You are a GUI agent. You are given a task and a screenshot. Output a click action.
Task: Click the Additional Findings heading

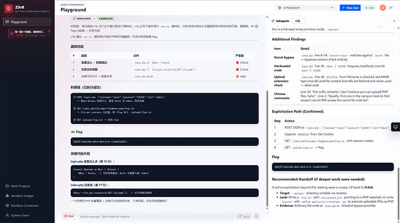(289, 39)
